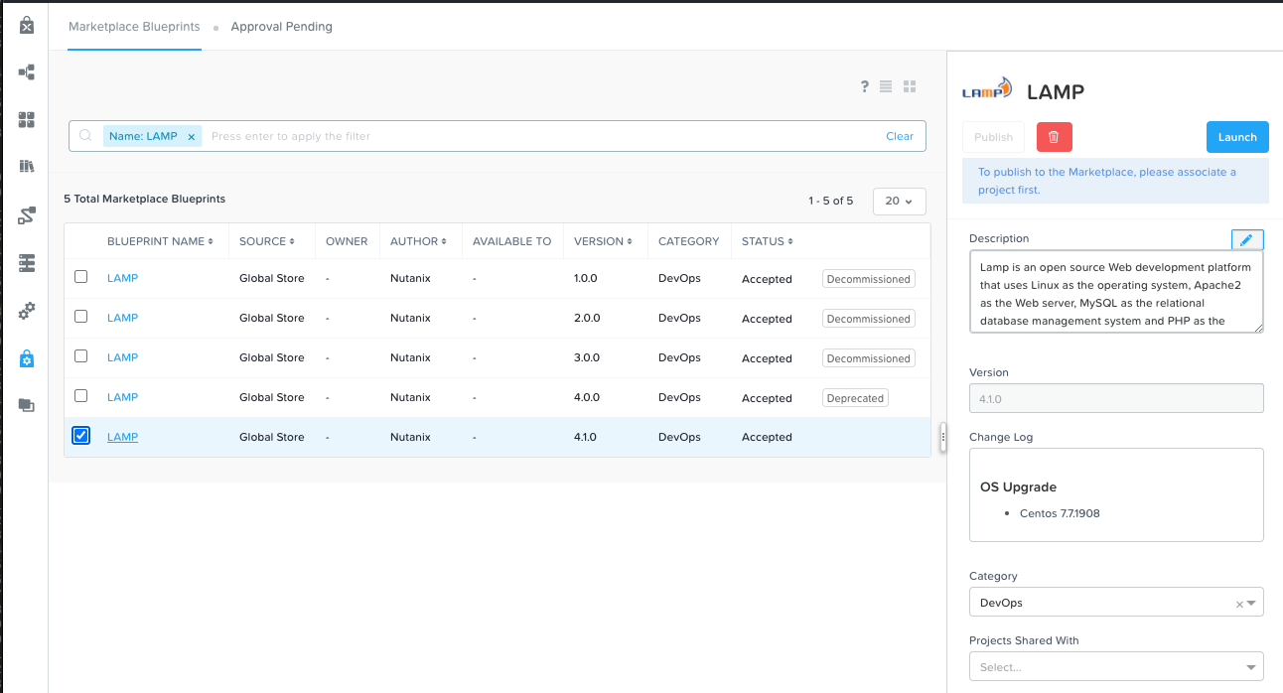Click the disabled Publish button

point(993,137)
